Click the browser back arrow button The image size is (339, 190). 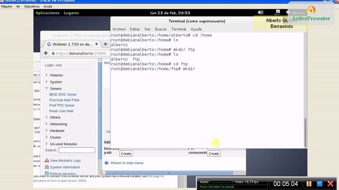pyautogui.click(x=46, y=53)
